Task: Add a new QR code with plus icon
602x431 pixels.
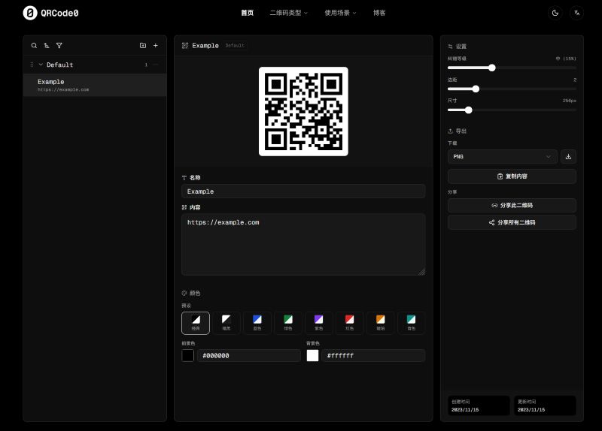Action: [x=156, y=45]
